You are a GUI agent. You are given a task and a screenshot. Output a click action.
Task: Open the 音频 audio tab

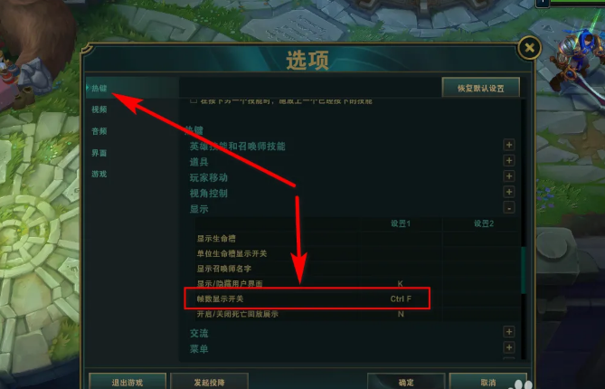pos(99,131)
